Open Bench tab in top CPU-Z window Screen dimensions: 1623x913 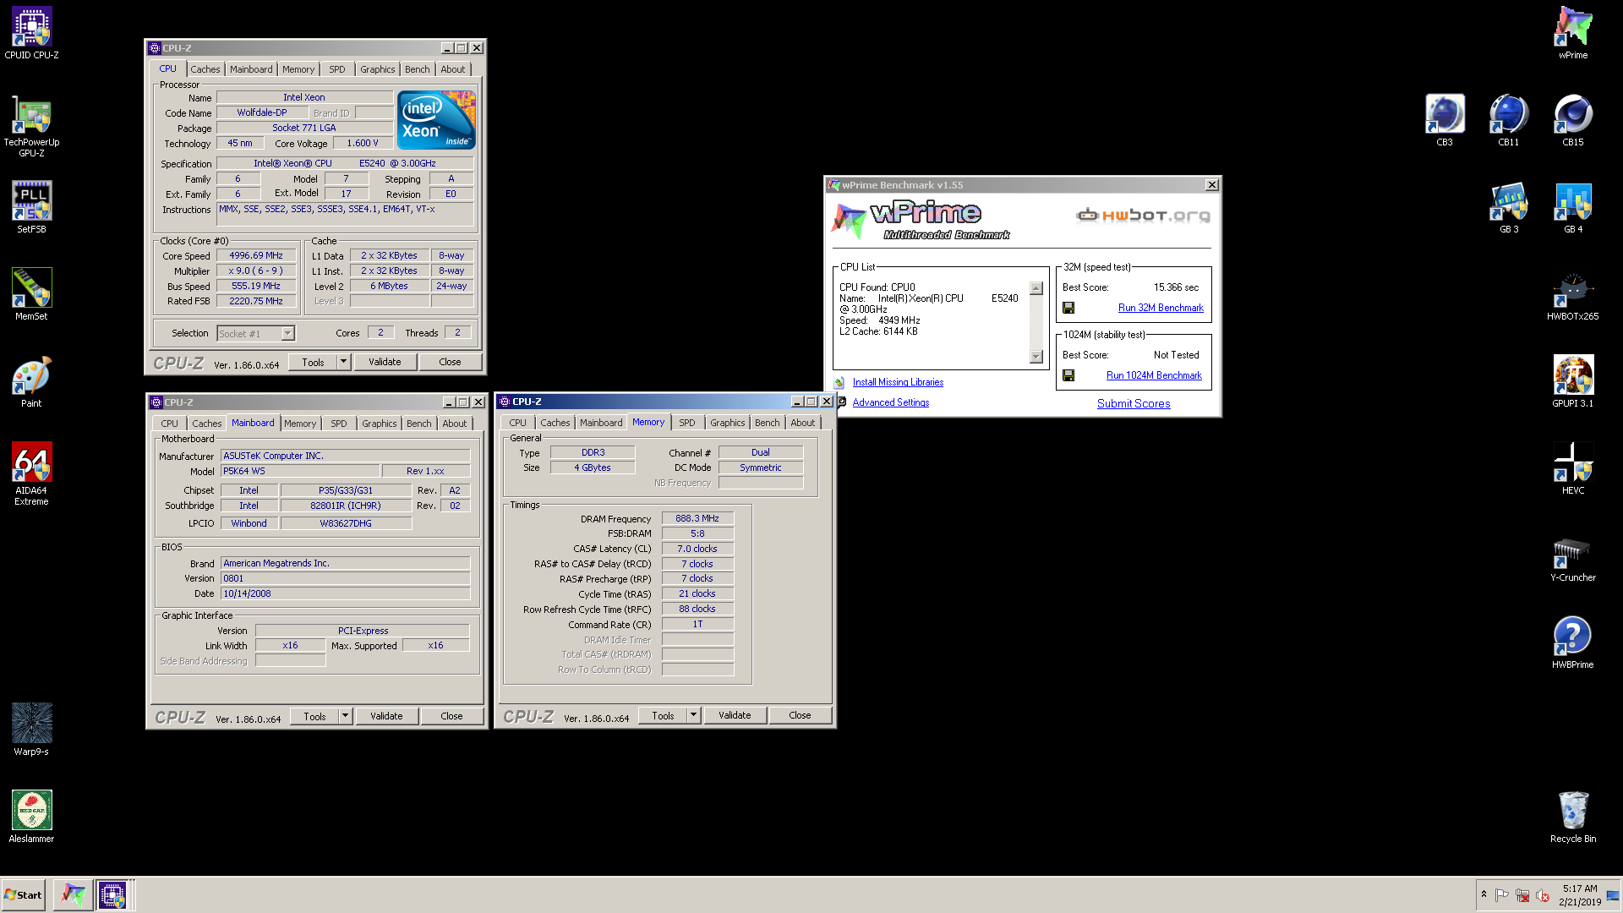(x=417, y=69)
